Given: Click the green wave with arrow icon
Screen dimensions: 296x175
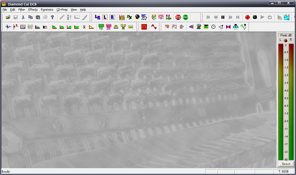Looking at the screenshot, I should pos(243,27).
